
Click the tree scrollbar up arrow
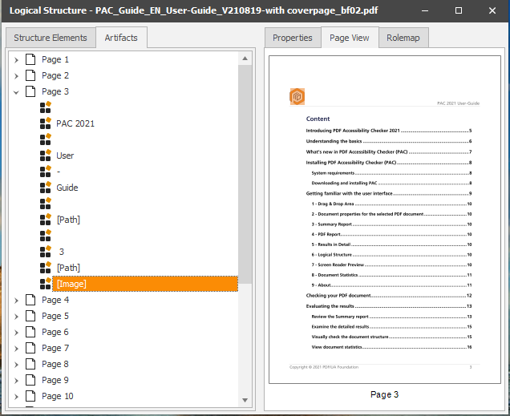point(245,59)
